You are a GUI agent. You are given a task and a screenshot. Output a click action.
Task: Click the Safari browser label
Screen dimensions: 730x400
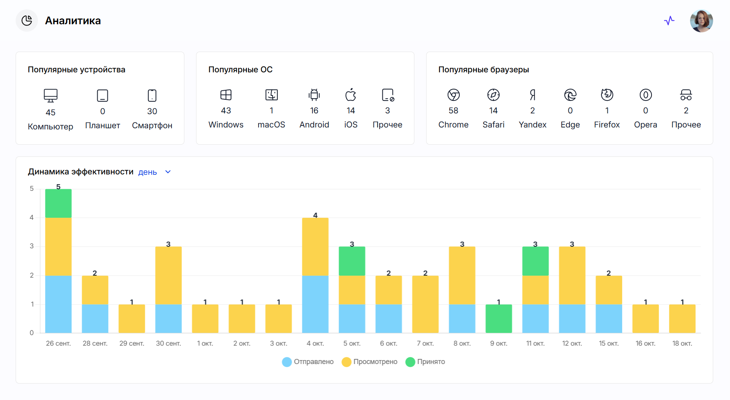(x=493, y=125)
